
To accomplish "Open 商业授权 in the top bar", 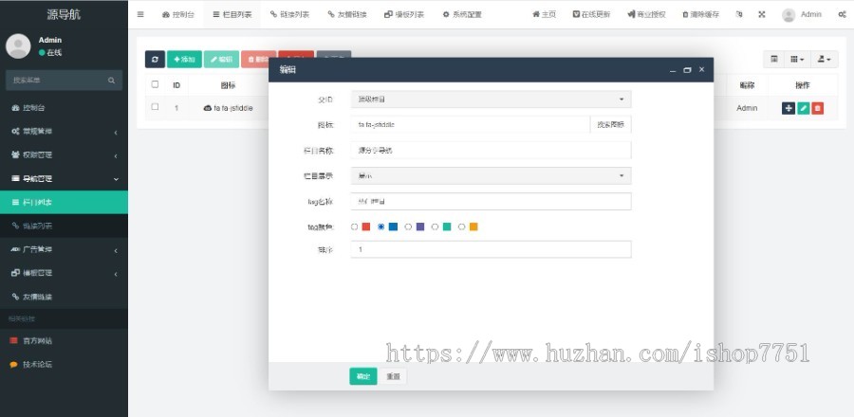I will point(646,14).
